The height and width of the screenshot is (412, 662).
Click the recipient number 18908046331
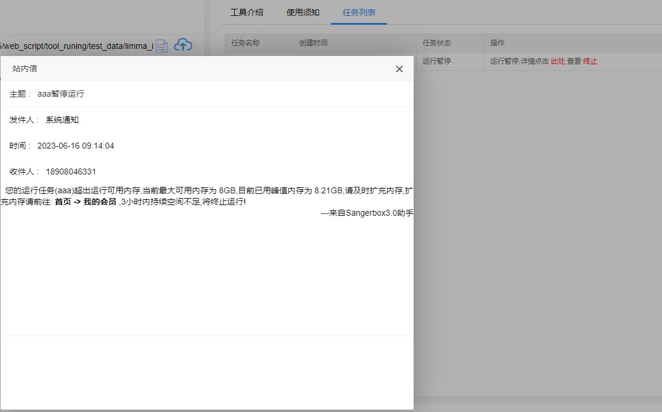click(x=71, y=172)
